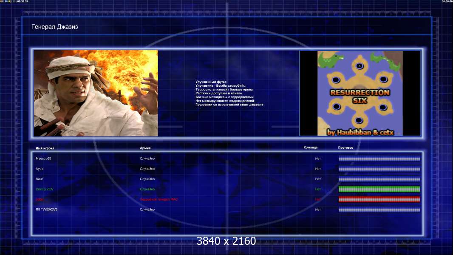Click Maestro95's army value 'Случайно'
Screen dimensions: 453x255
click(147, 159)
